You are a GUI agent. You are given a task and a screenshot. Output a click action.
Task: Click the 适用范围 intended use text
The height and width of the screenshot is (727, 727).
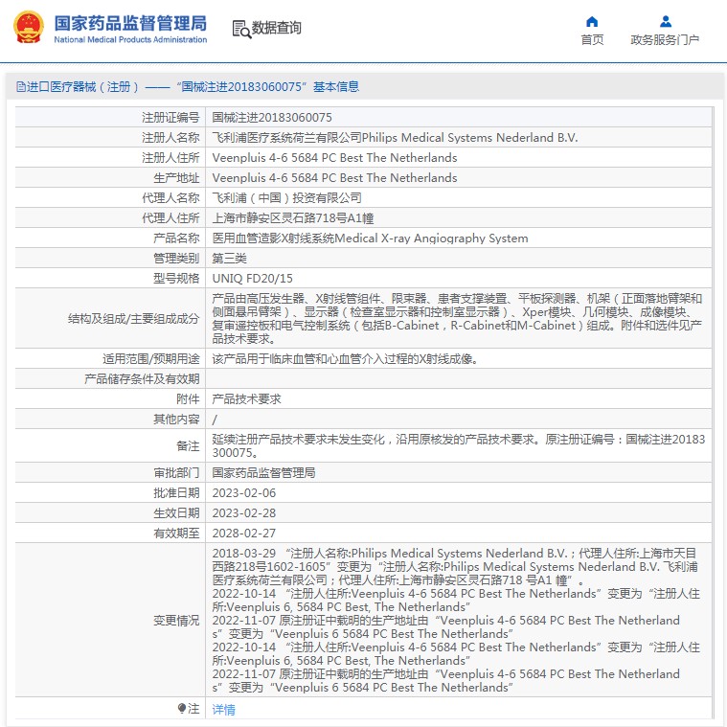click(345, 359)
